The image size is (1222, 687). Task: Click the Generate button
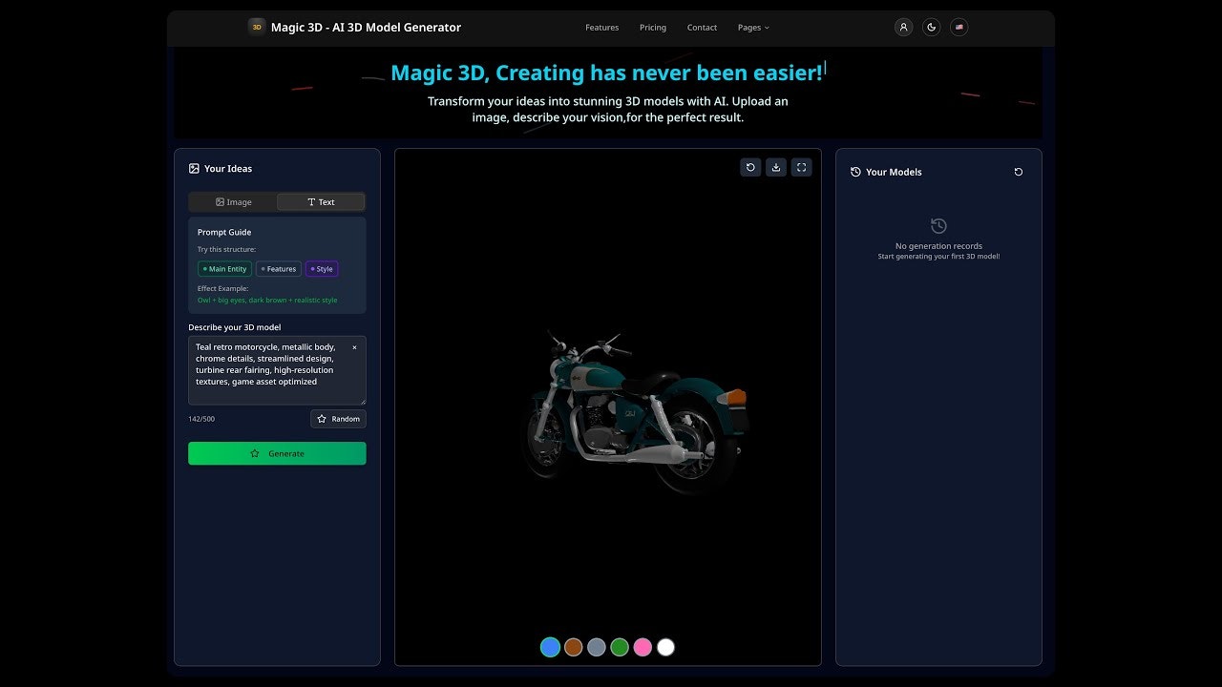tap(277, 453)
